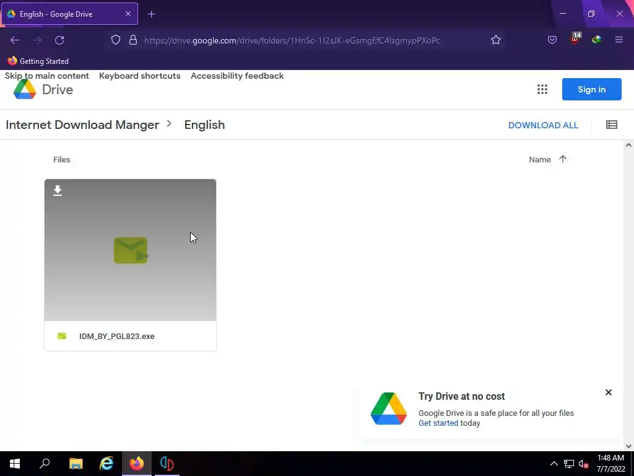Open File Explorer from the taskbar

pyautogui.click(x=76, y=464)
